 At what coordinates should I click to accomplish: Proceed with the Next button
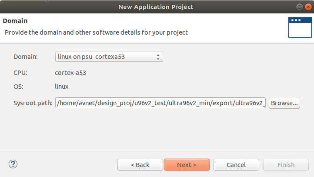click(x=187, y=164)
